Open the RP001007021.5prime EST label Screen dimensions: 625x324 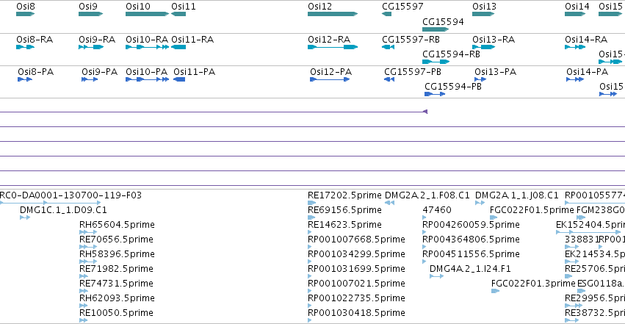pos(356,284)
